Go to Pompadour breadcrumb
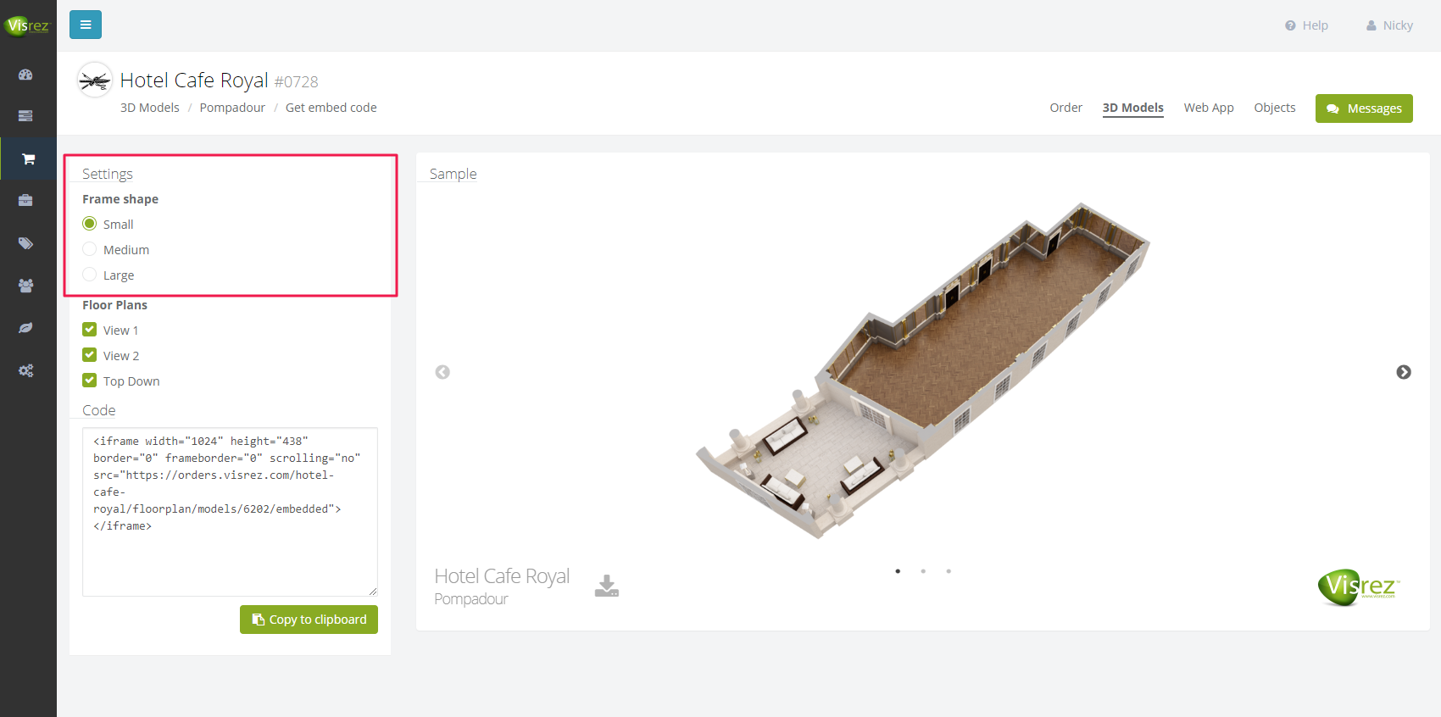The width and height of the screenshot is (1441, 717). point(232,108)
